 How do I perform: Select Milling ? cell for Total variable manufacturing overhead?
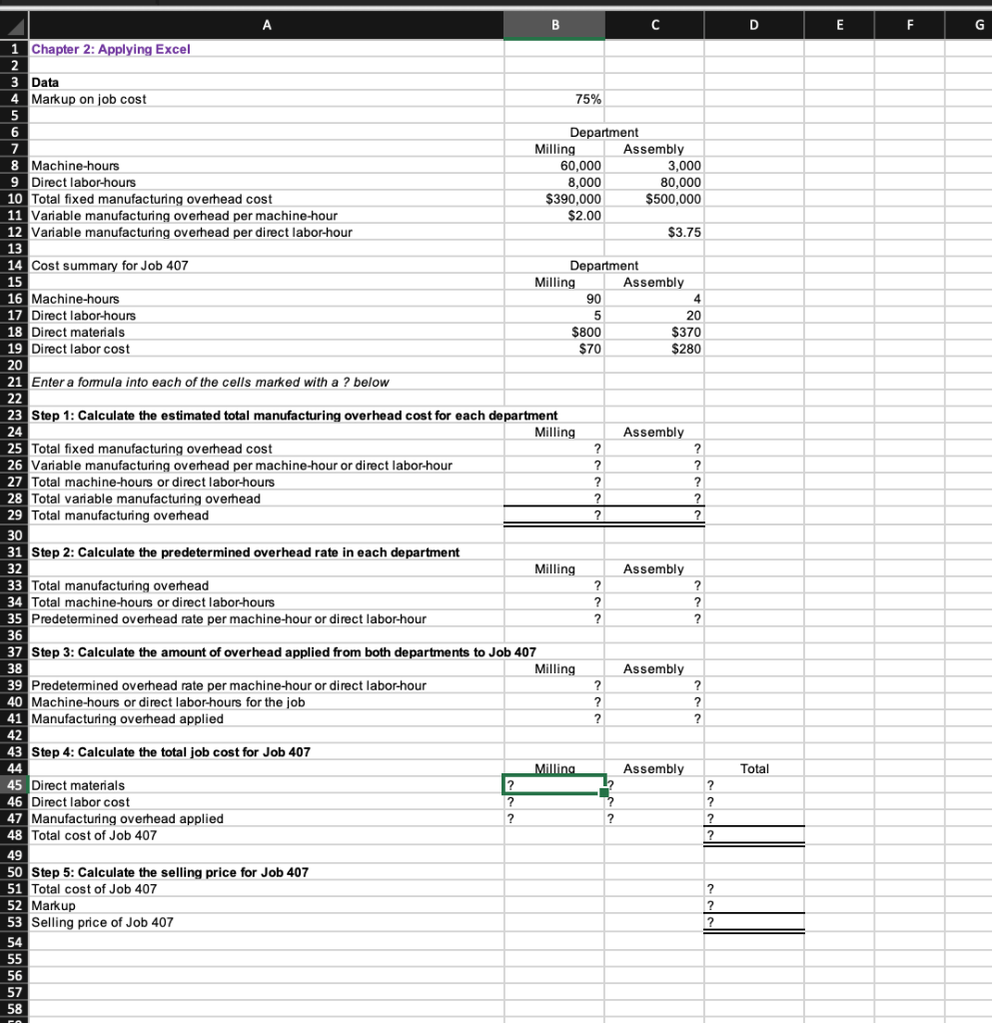point(554,499)
